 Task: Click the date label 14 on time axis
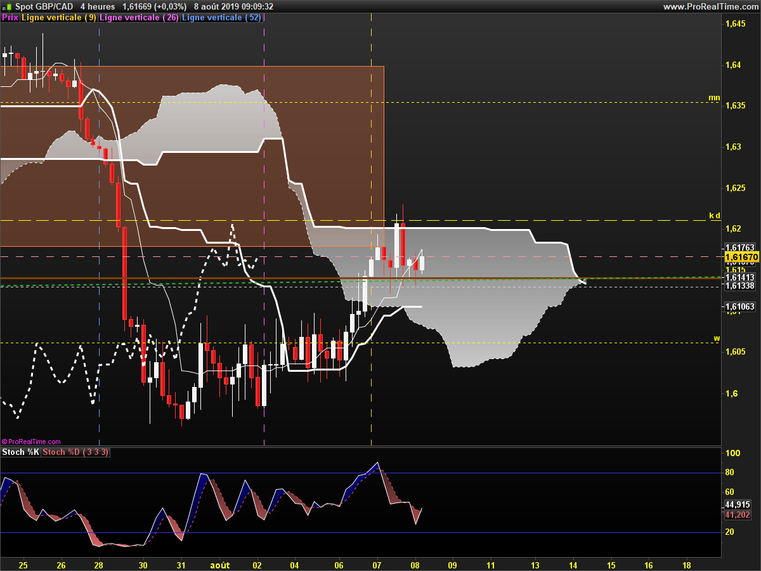pyautogui.click(x=573, y=564)
